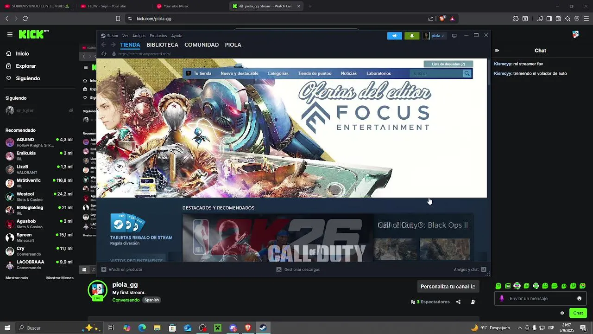593x334 pixels.
Task: Click Añadir un producto in Steam
Action: (122, 270)
